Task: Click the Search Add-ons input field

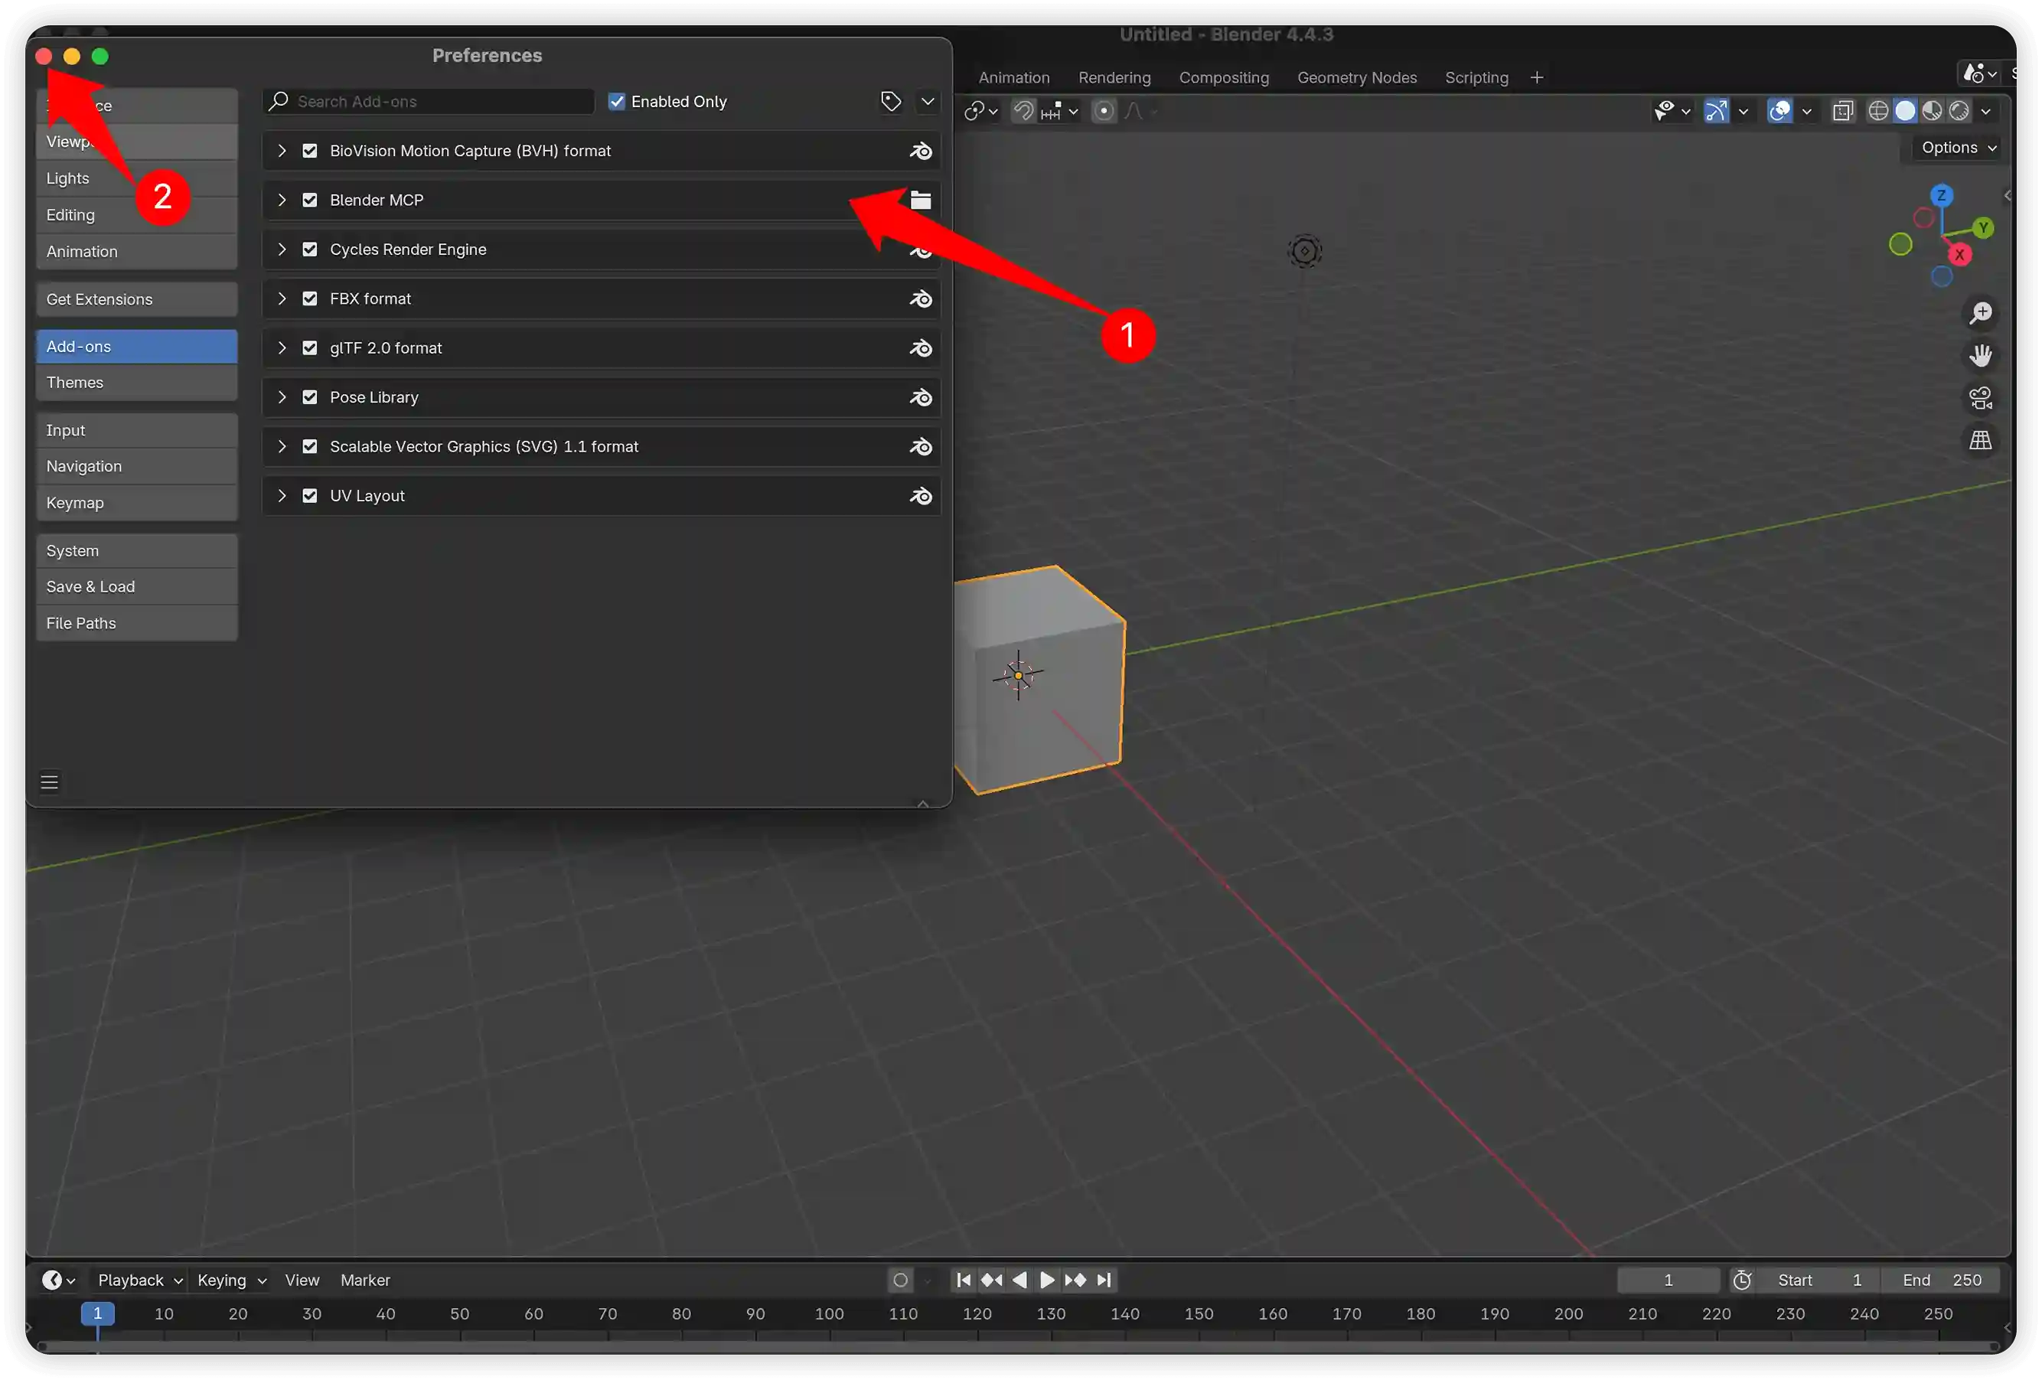Action: tap(429, 102)
